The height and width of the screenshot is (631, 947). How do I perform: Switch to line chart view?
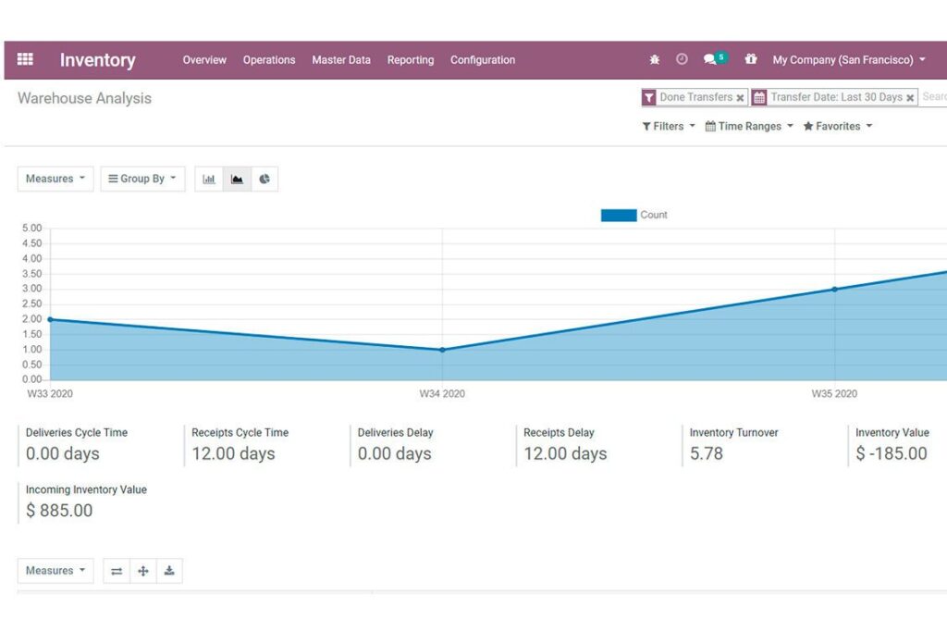click(x=237, y=179)
